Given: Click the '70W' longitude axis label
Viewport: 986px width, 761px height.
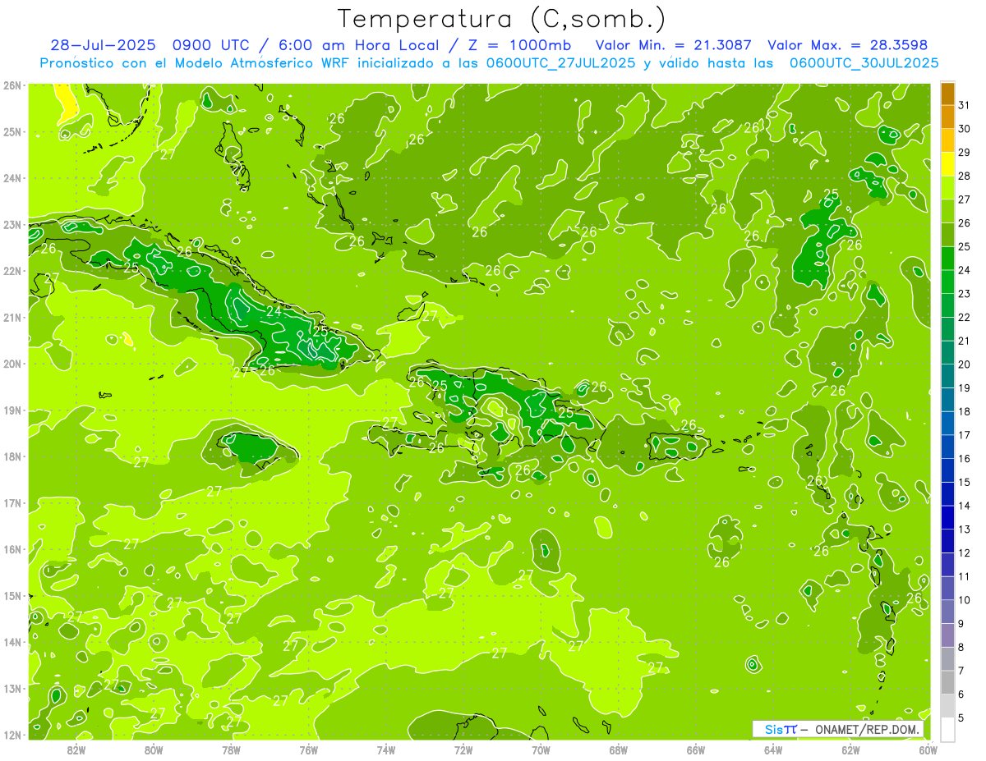Looking at the screenshot, I should (x=541, y=749).
